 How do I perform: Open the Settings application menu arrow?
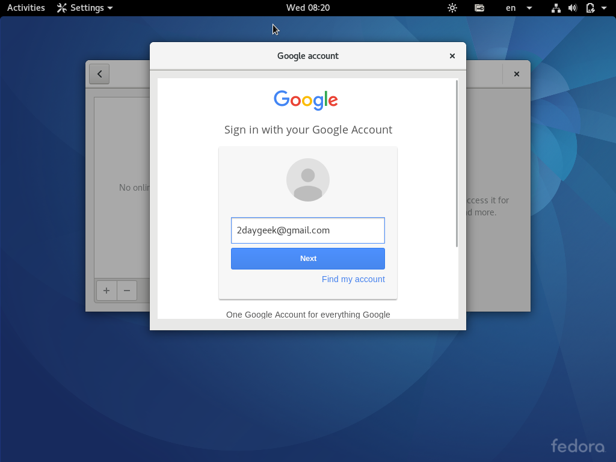(110, 8)
